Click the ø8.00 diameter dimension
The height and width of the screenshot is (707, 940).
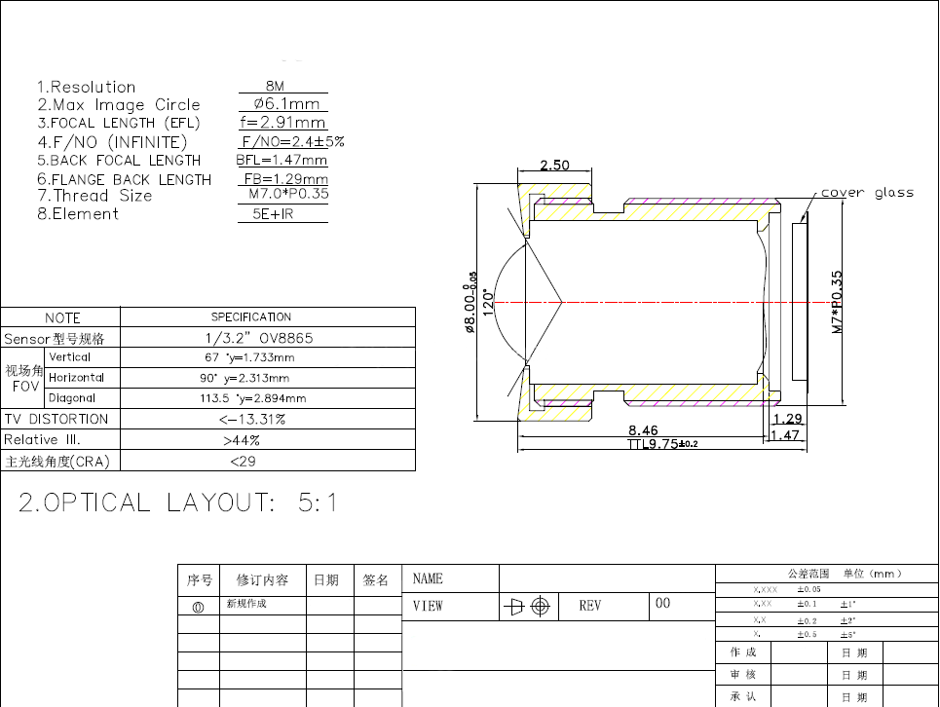coord(470,303)
